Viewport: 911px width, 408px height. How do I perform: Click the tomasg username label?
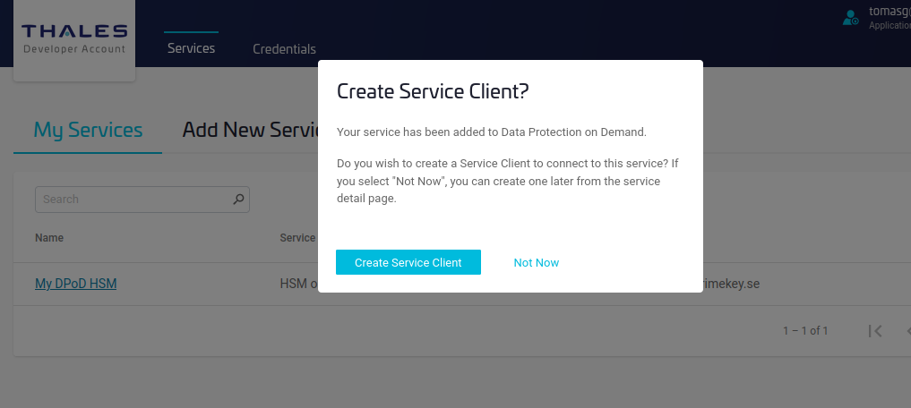coord(889,12)
